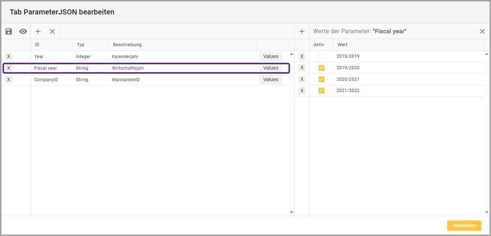
Task: Add a new parameter with plus icon
Action: tap(38, 31)
